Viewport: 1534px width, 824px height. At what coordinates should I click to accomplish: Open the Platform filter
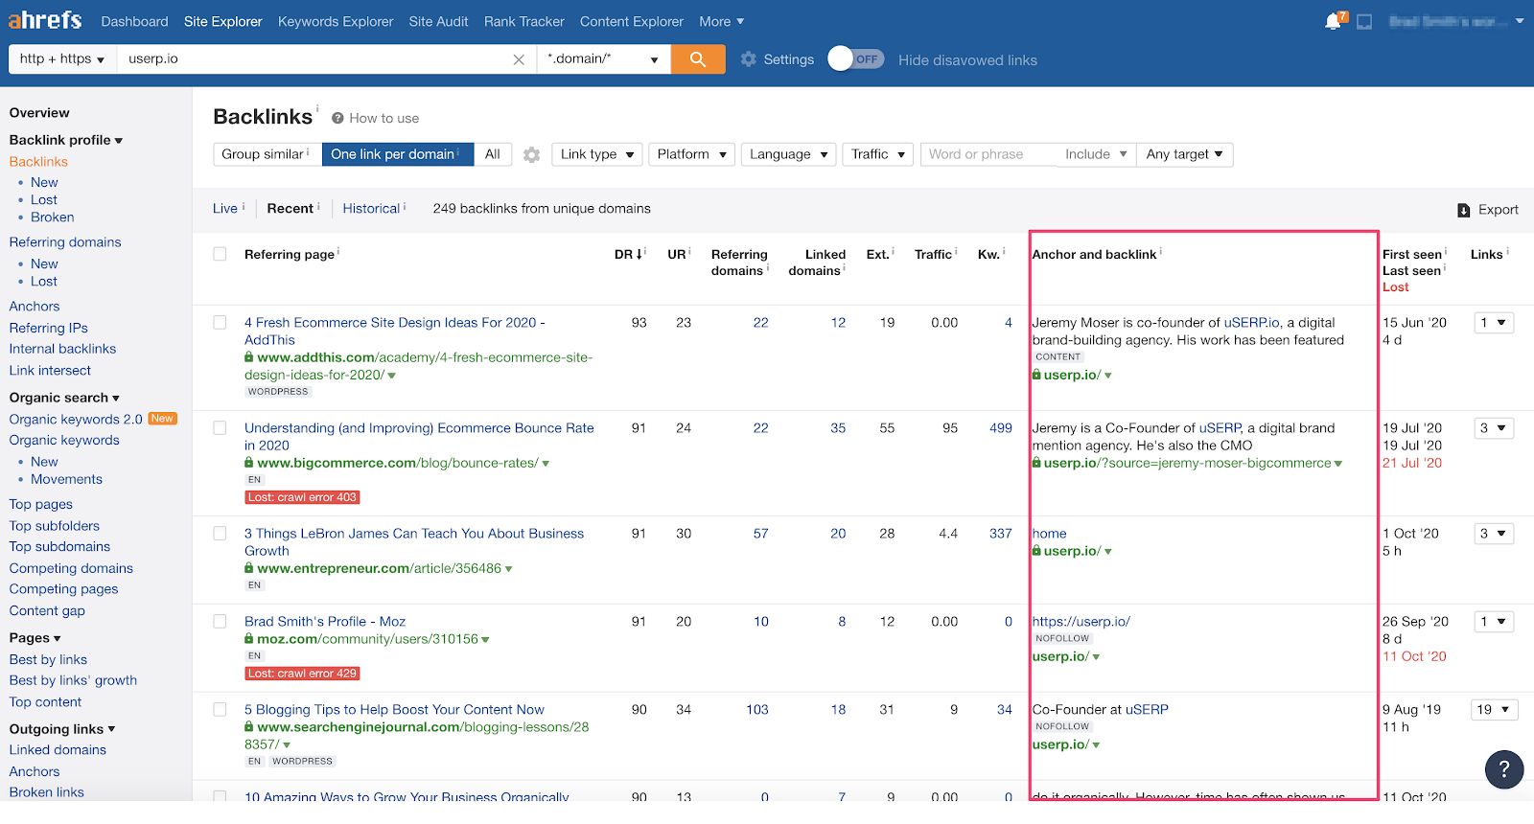click(x=691, y=154)
